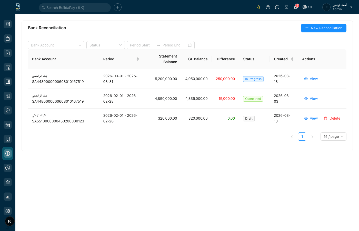Image resolution: width=359 pixels, height=231 pixels.
Task: Switch language using the EN globe
Action: [x=307, y=7]
